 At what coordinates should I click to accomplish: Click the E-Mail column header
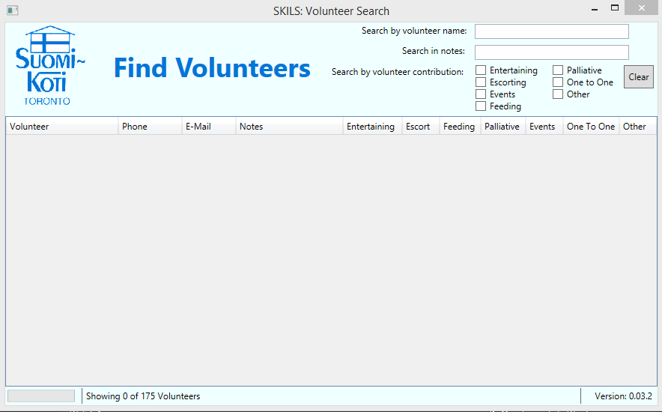(x=208, y=127)
